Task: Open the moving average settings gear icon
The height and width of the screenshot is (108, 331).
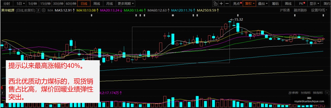Action: coord(43,10)
